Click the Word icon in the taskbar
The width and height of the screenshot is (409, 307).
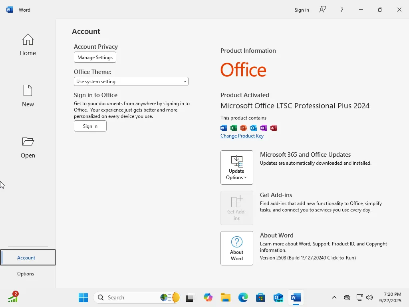[296, 297]
